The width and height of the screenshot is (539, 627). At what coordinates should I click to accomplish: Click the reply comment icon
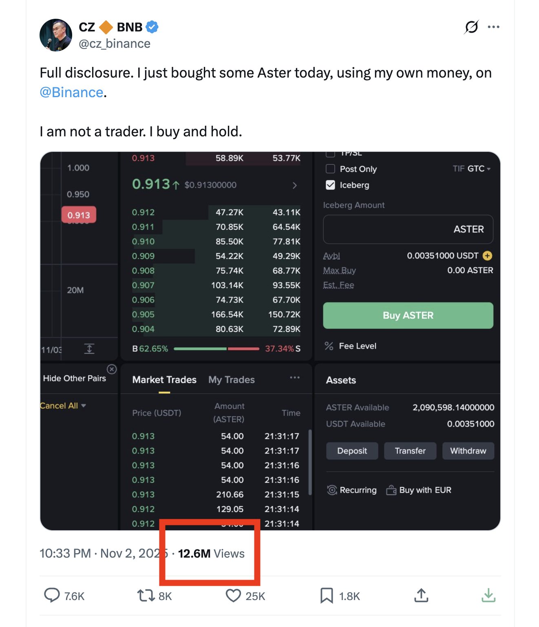tap(52, 595)
